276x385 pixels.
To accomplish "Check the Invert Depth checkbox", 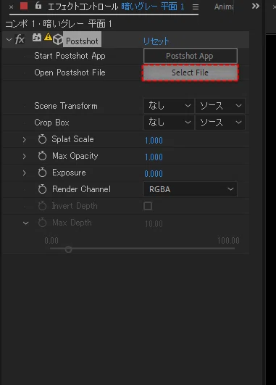I will point(148,206).
